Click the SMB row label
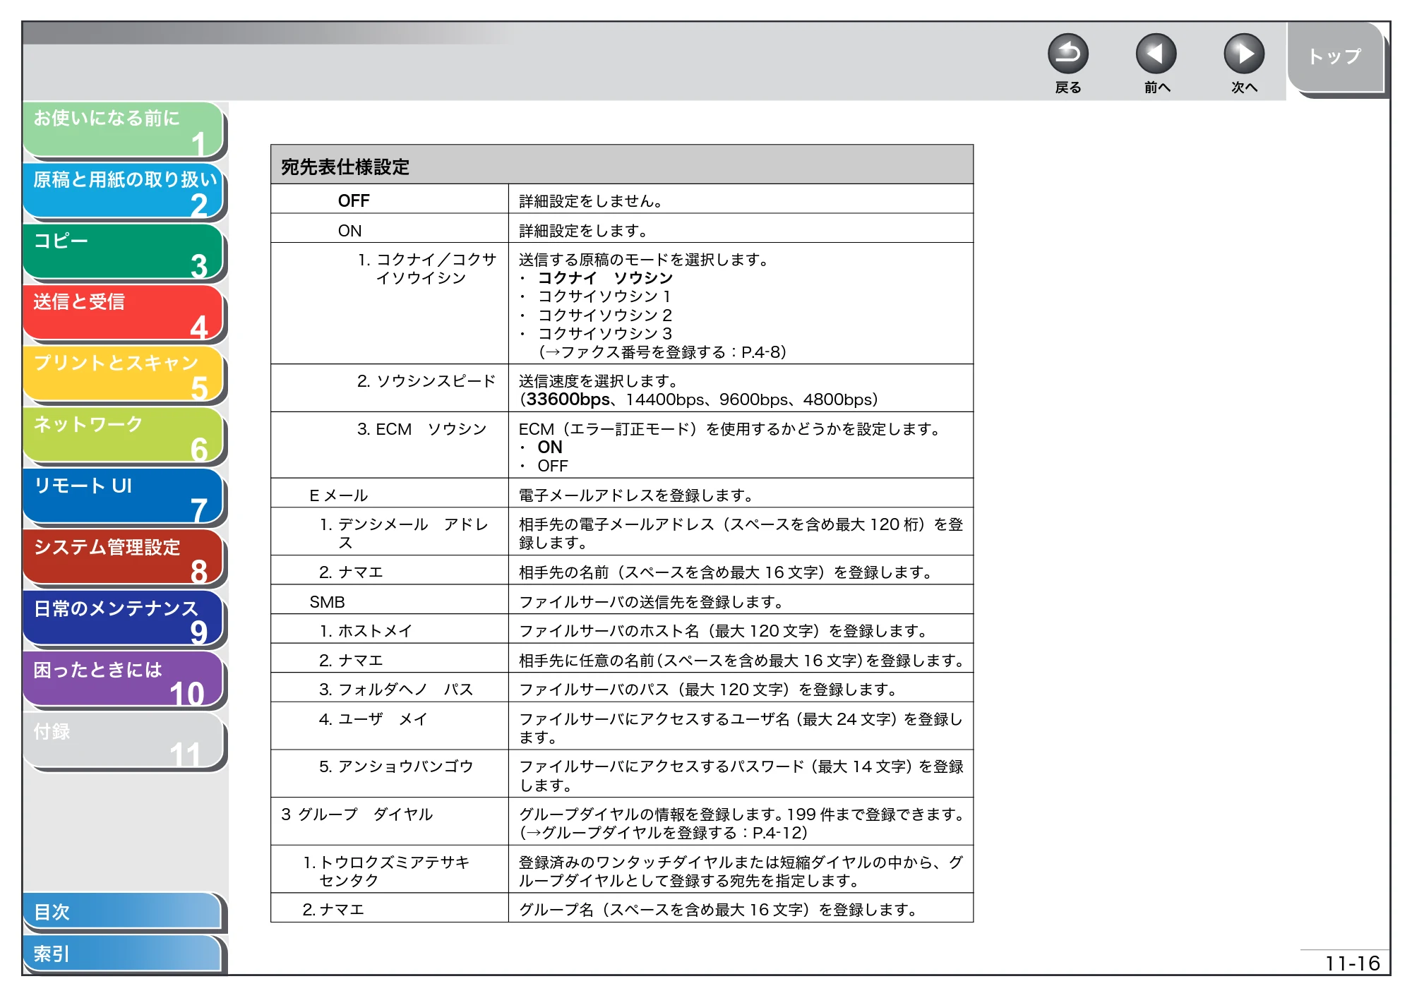This screenshot has height=998, width=1412. tap(327, 602)
